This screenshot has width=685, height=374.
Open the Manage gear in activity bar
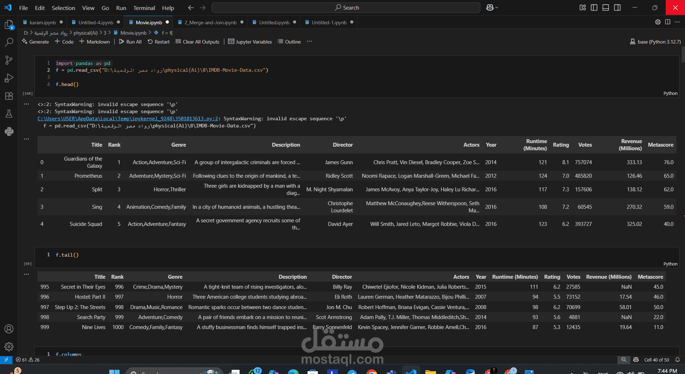point(9,346)
